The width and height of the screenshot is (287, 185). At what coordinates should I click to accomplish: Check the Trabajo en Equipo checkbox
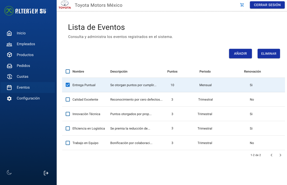68,143
